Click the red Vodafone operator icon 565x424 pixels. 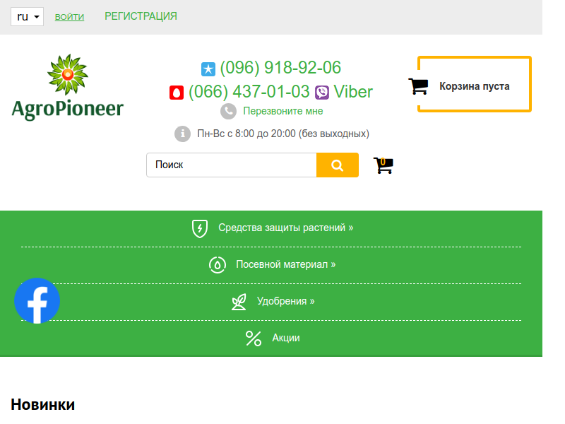click(177, 93)
